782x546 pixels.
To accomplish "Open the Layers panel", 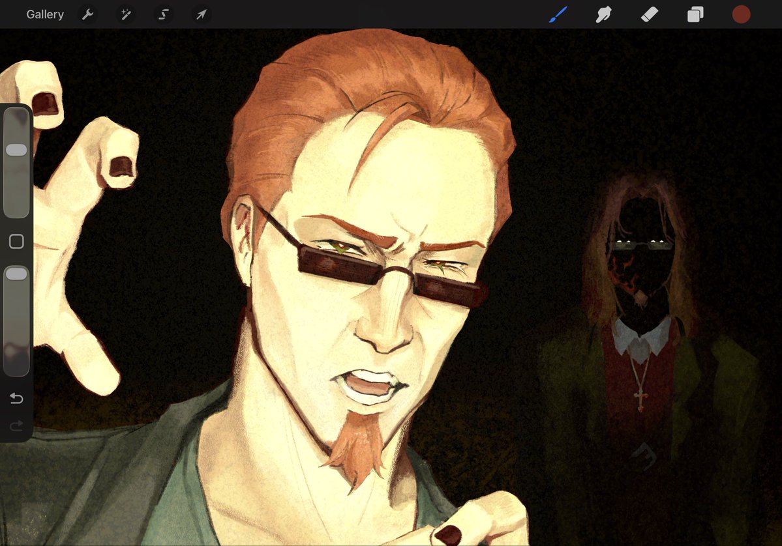I will 695,14.
